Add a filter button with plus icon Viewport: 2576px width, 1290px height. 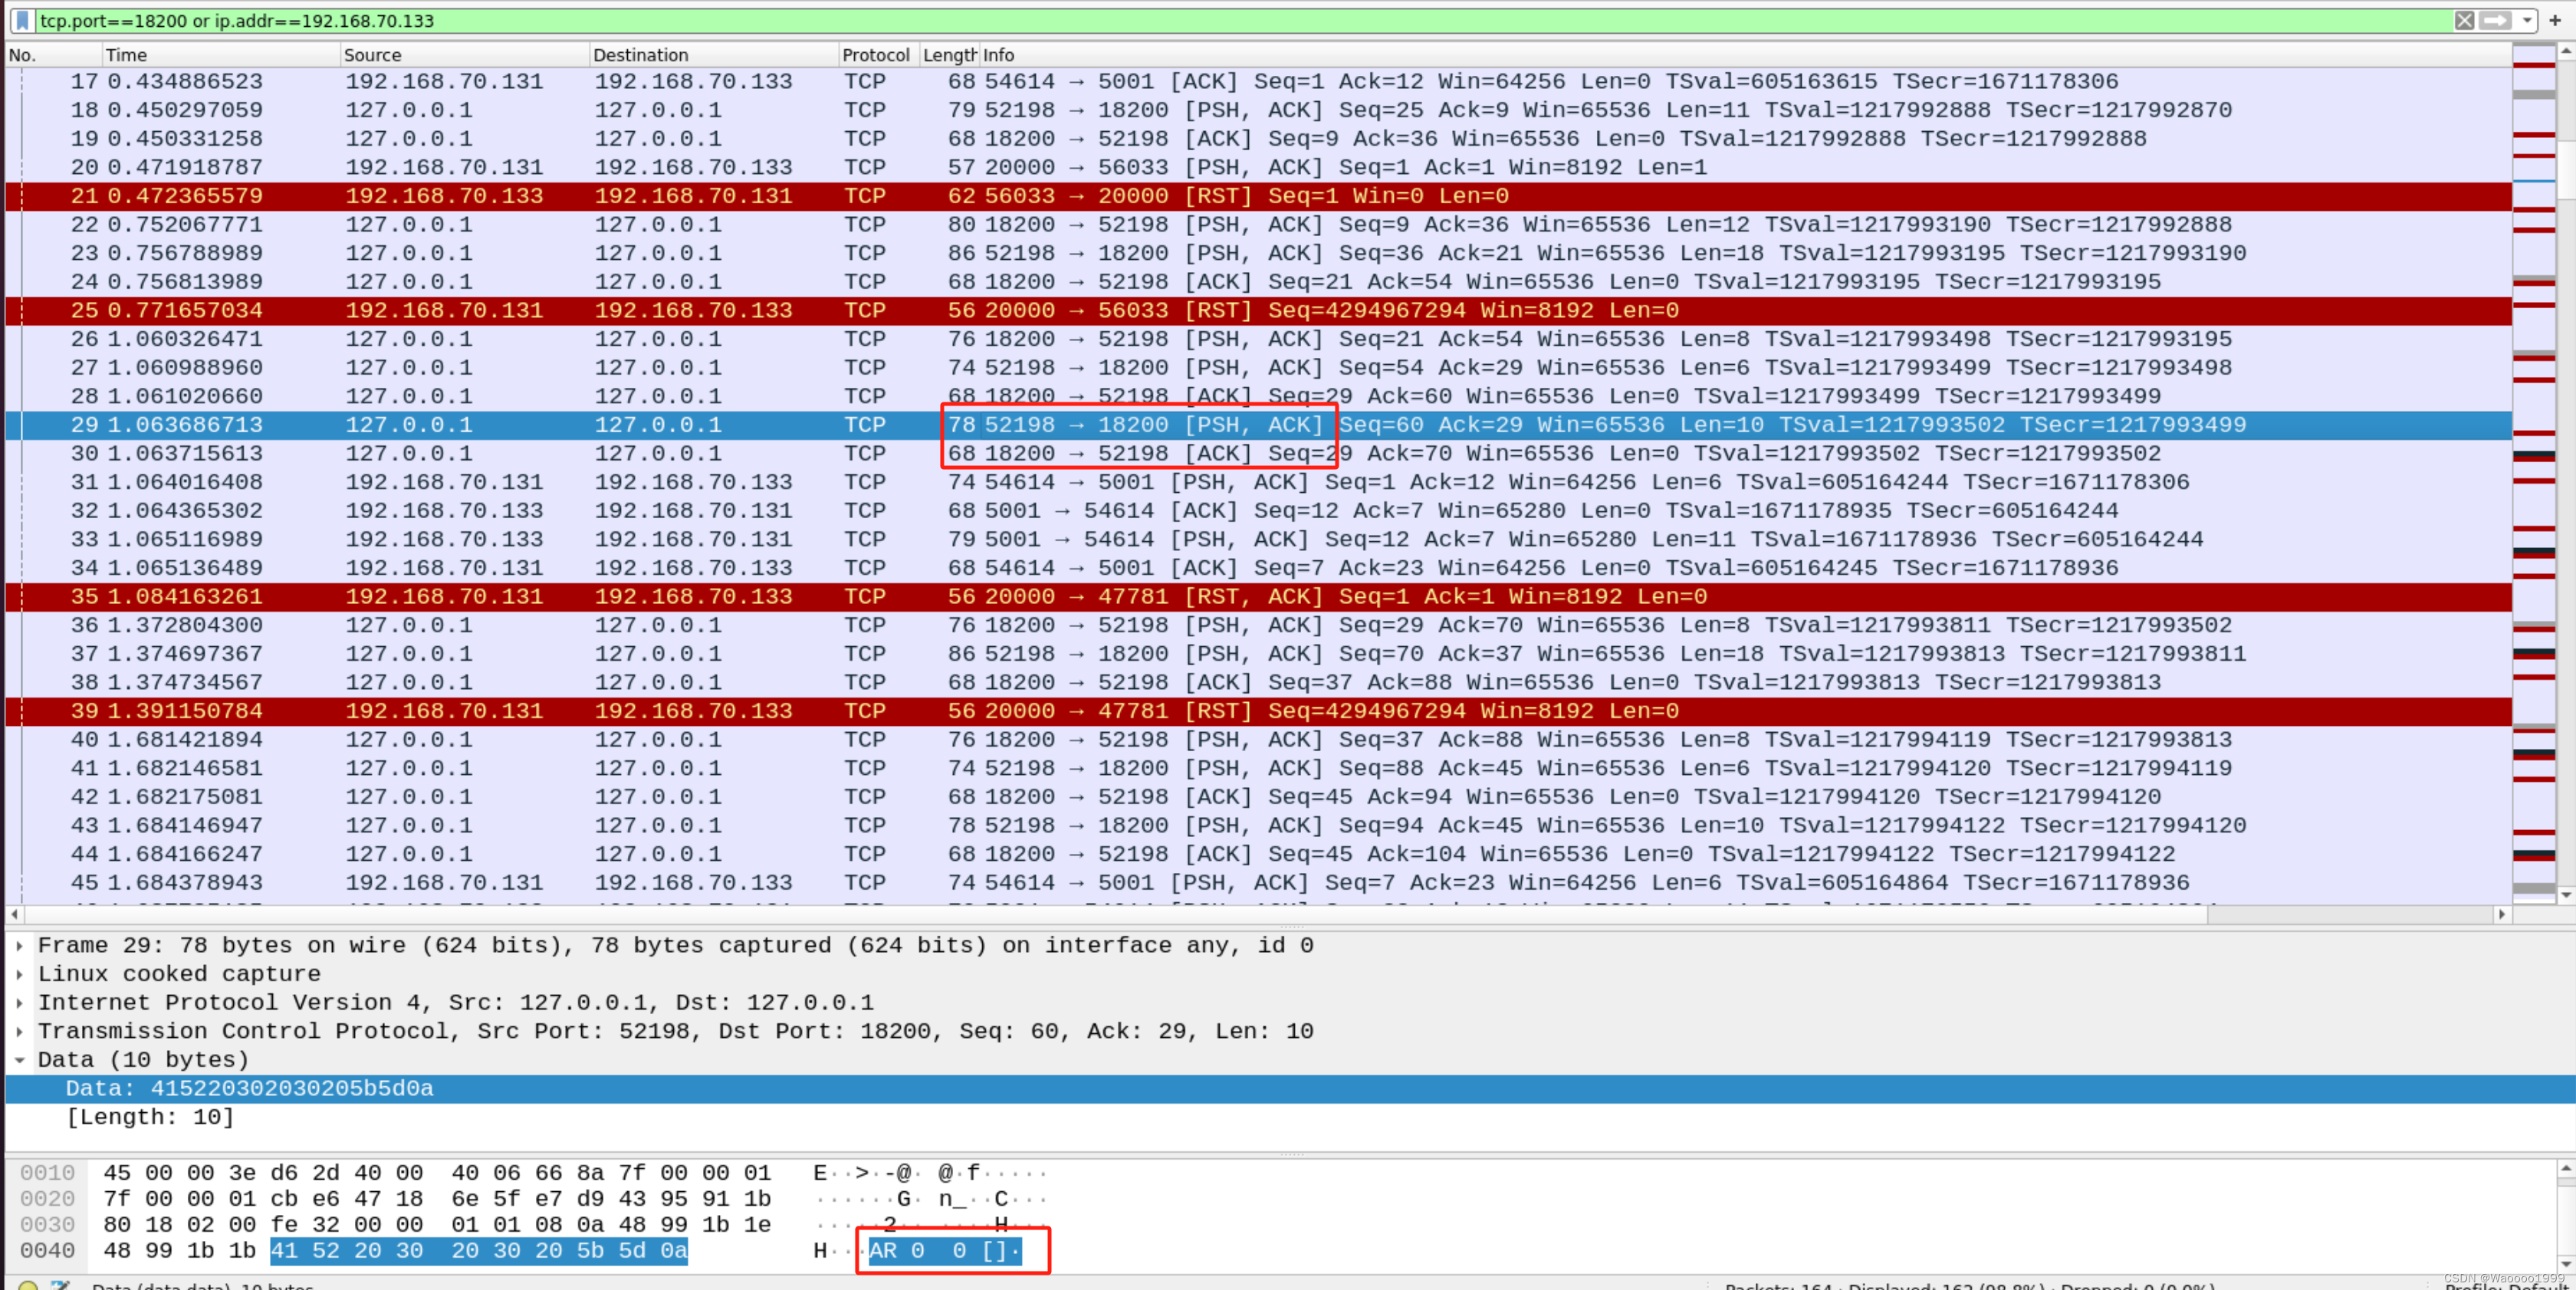coord(2555,20)
